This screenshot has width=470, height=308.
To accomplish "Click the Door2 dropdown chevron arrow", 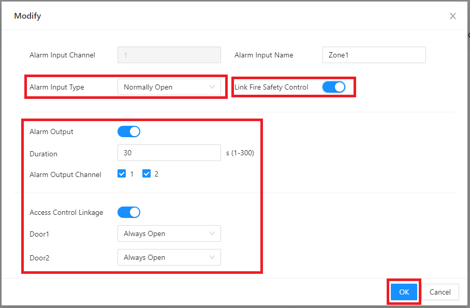I will pos(212,257).
